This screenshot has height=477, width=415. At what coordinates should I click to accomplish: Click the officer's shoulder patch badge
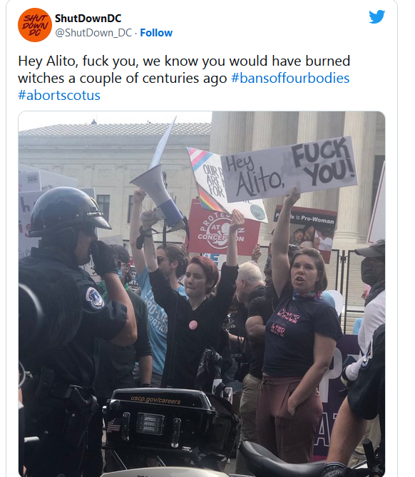point(95,298)
